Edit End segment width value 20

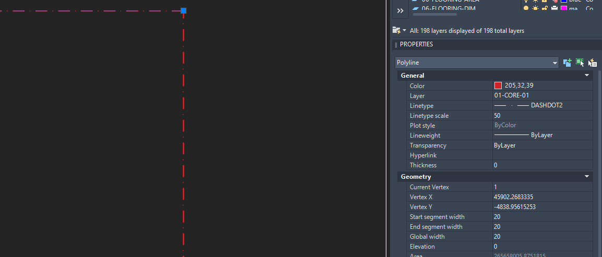[x=543, y=227]
